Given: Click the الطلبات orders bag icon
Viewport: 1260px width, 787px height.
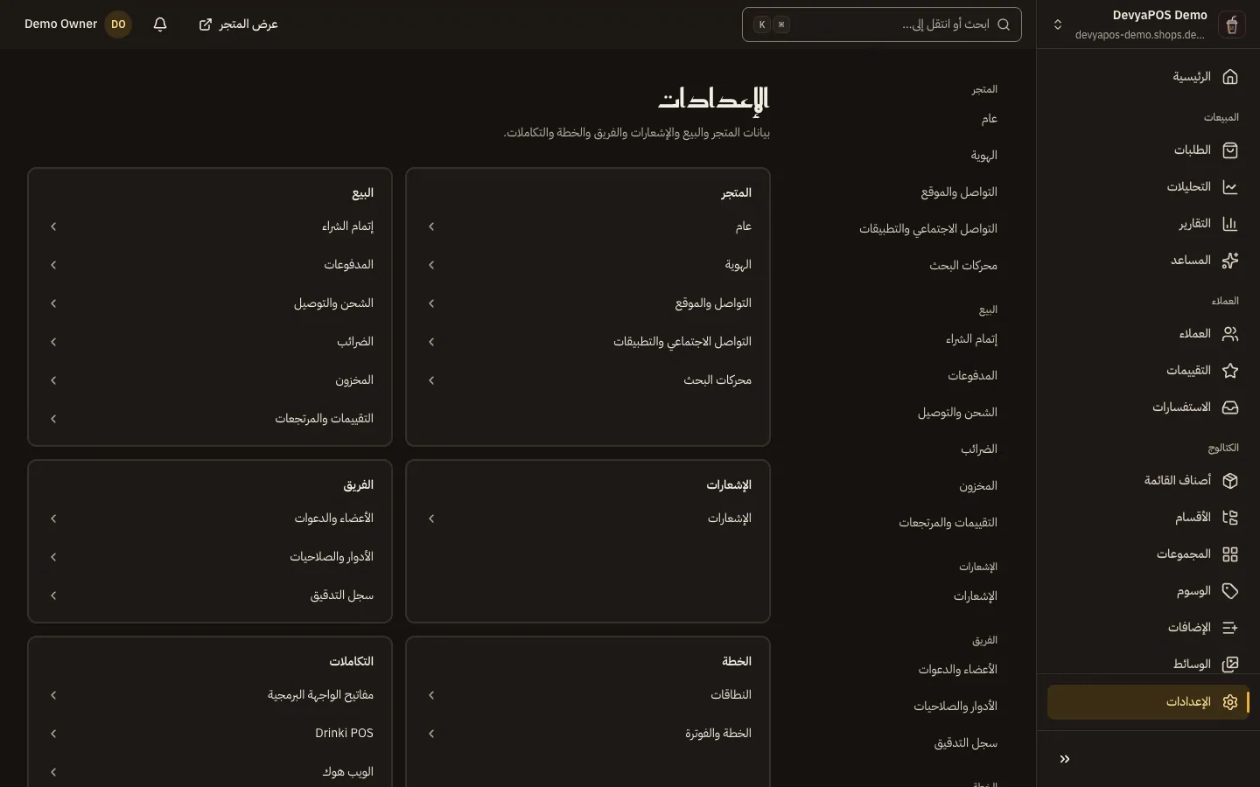Looking at the screenshot, I should [x=1230, y=150].
